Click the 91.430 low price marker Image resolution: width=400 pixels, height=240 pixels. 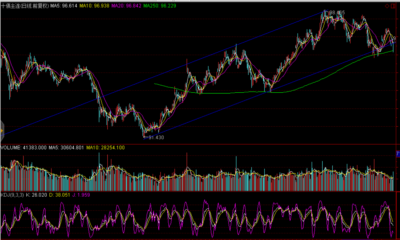point(156,137)
